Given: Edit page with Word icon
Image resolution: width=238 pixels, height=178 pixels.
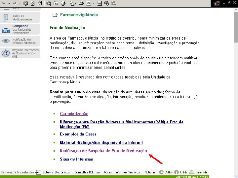Looking at the screenshot, I should point(88,3).
